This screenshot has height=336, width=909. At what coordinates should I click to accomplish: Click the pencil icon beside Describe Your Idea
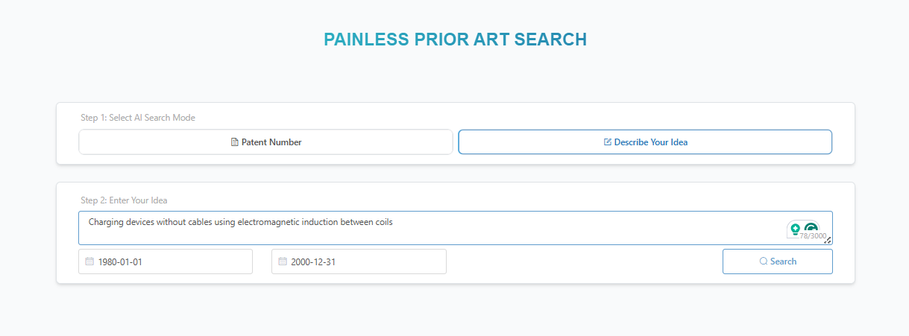click(x=607, y=142)
